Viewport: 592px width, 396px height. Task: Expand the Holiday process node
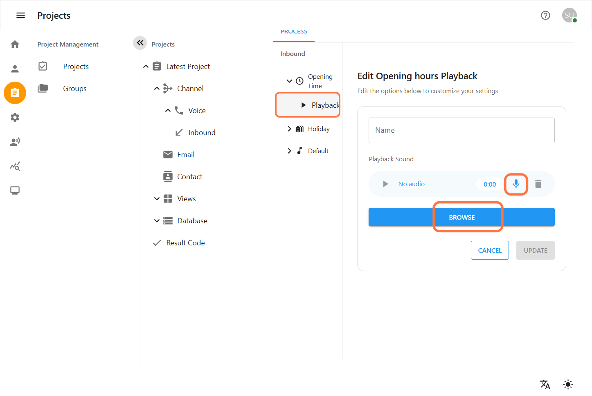click(x=290, y=129)
